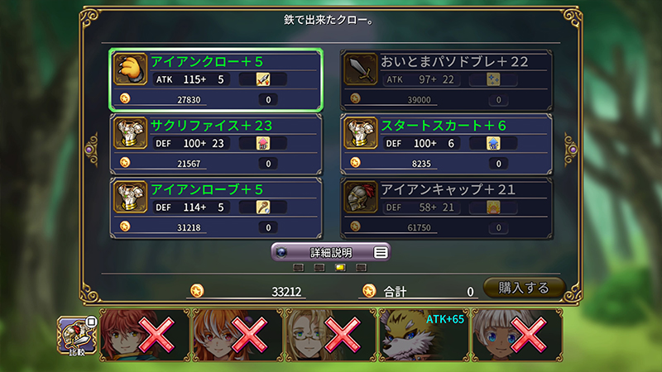Open the 詳細説明 detail description button
The height and width of the screenshot is (372, 662).
pyautogui.click(x=330, y=252)
